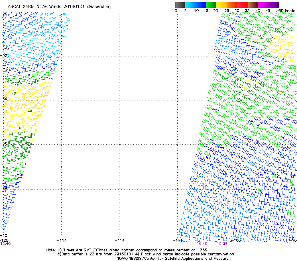Click the '-30' latitude label
This screenshot has width=297, height=261.
(x=4, y=13)
